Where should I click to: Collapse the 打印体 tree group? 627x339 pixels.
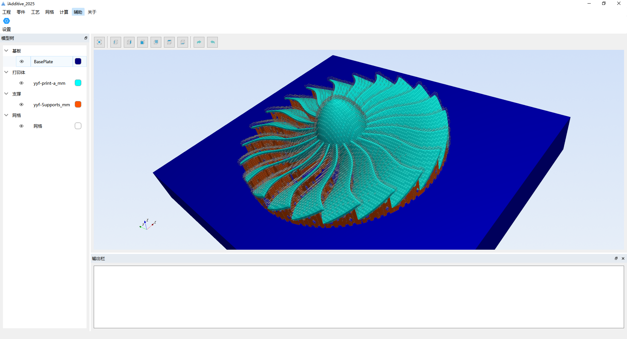pos(6,72)
